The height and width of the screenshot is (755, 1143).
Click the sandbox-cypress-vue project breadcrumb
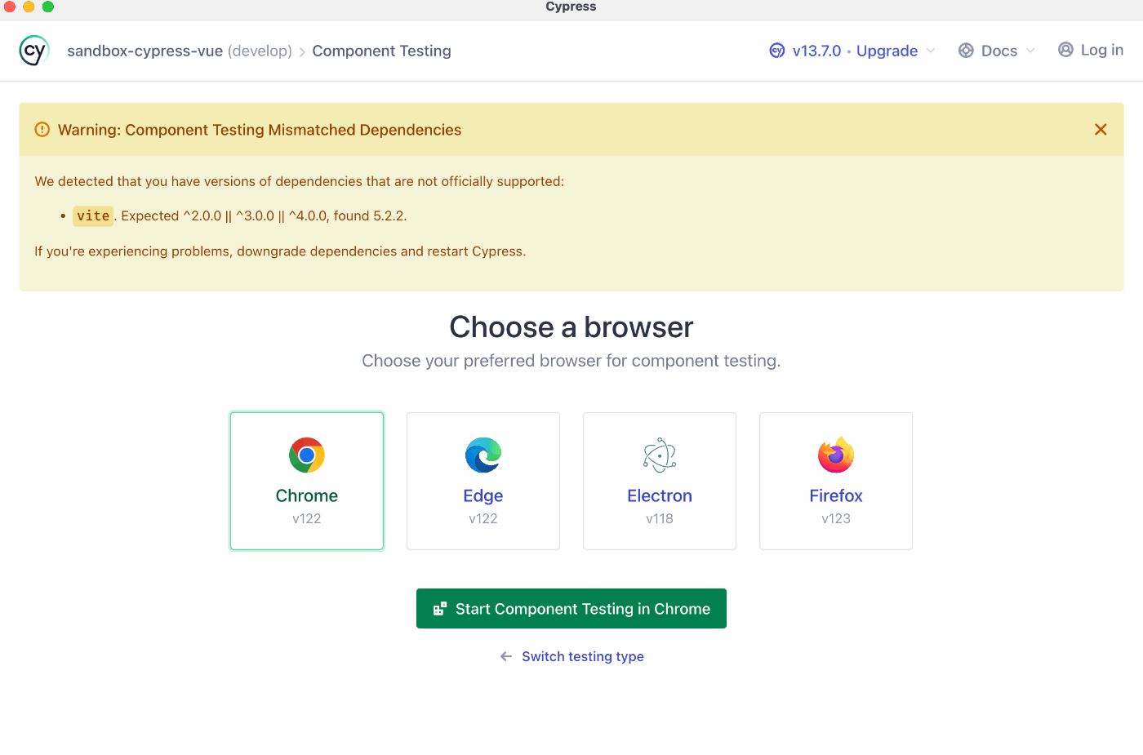145,51
